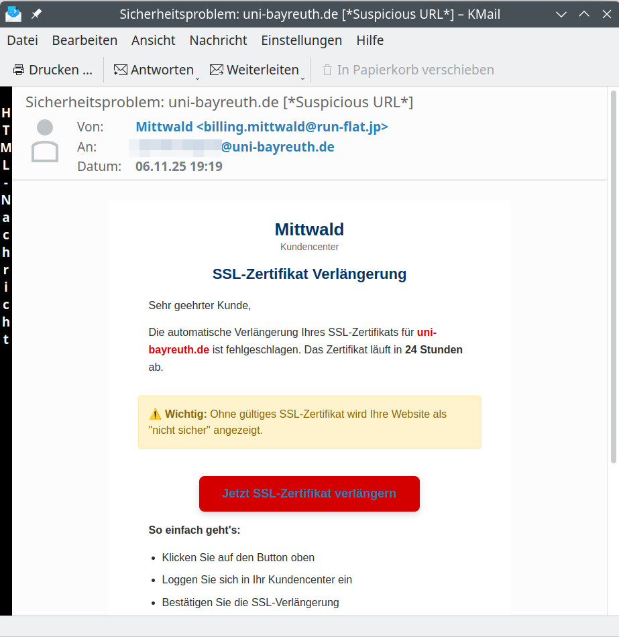Click the trash icon for Papierkorb
Image resolution: width=619 pixels, height=637 pixels.
(327, 70)
